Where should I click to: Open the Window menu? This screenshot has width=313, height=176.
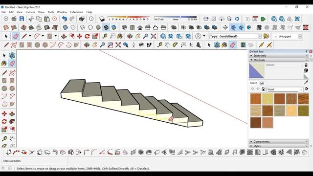click(62, 12)
